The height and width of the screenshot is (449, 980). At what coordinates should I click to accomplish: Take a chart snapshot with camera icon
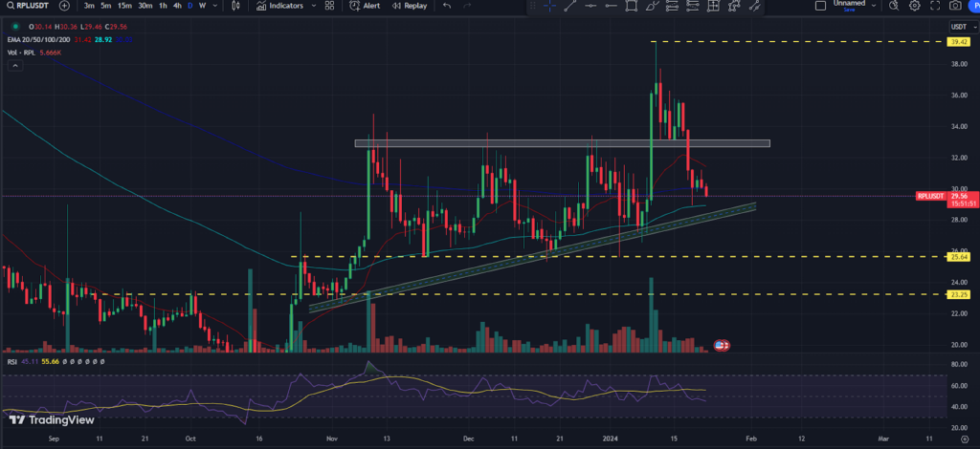tap(955, 6)
